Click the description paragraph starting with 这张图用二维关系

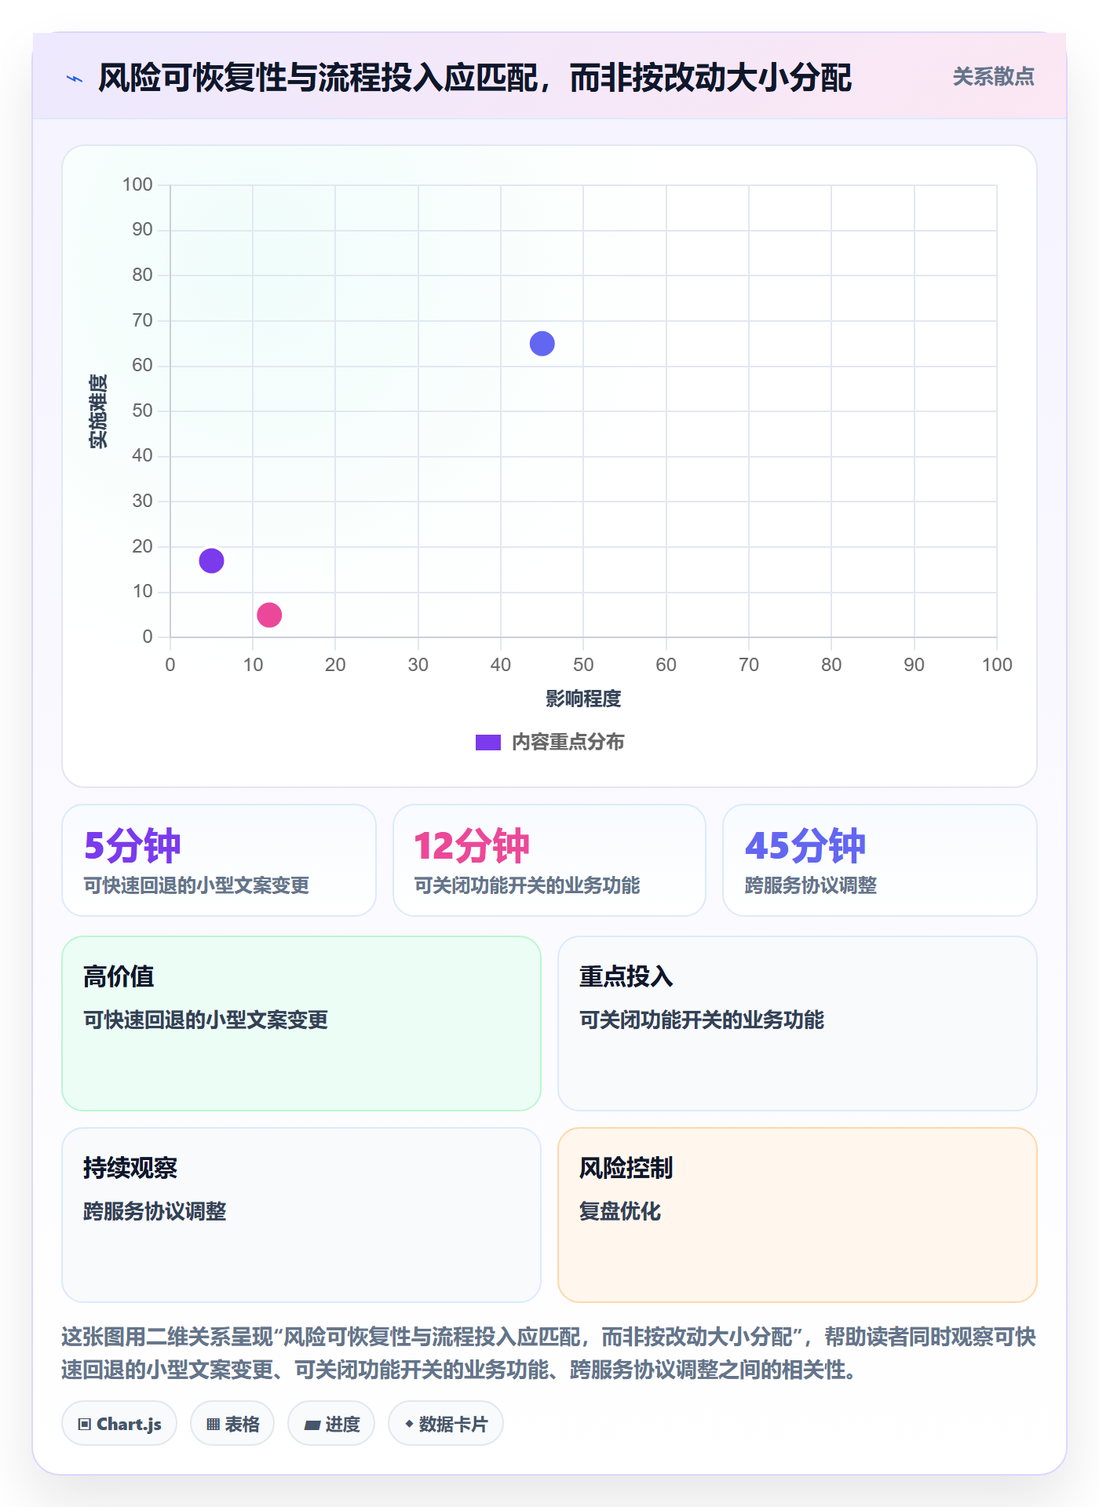[549, 1353]
